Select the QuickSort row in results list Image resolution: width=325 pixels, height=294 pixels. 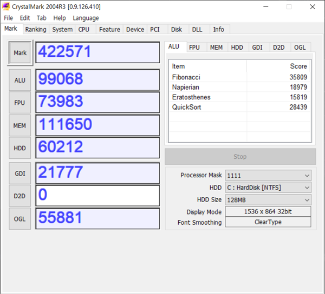tap(240, 107)
